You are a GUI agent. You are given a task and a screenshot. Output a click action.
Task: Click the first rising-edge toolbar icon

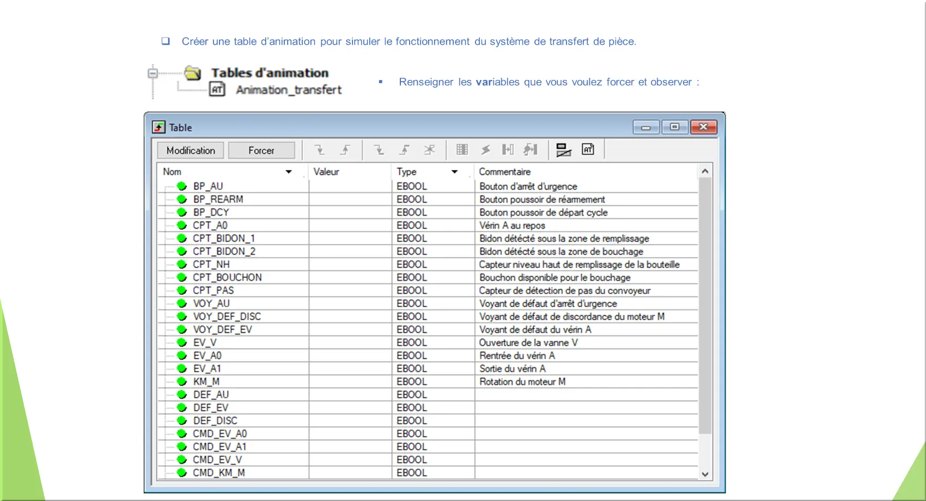click(x=345, y=150)
